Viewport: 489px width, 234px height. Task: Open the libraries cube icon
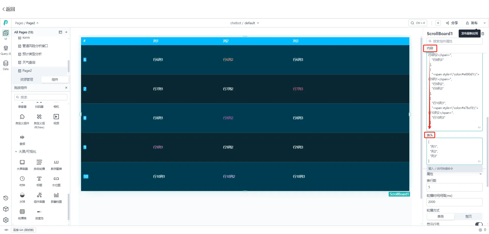point(6,209)
